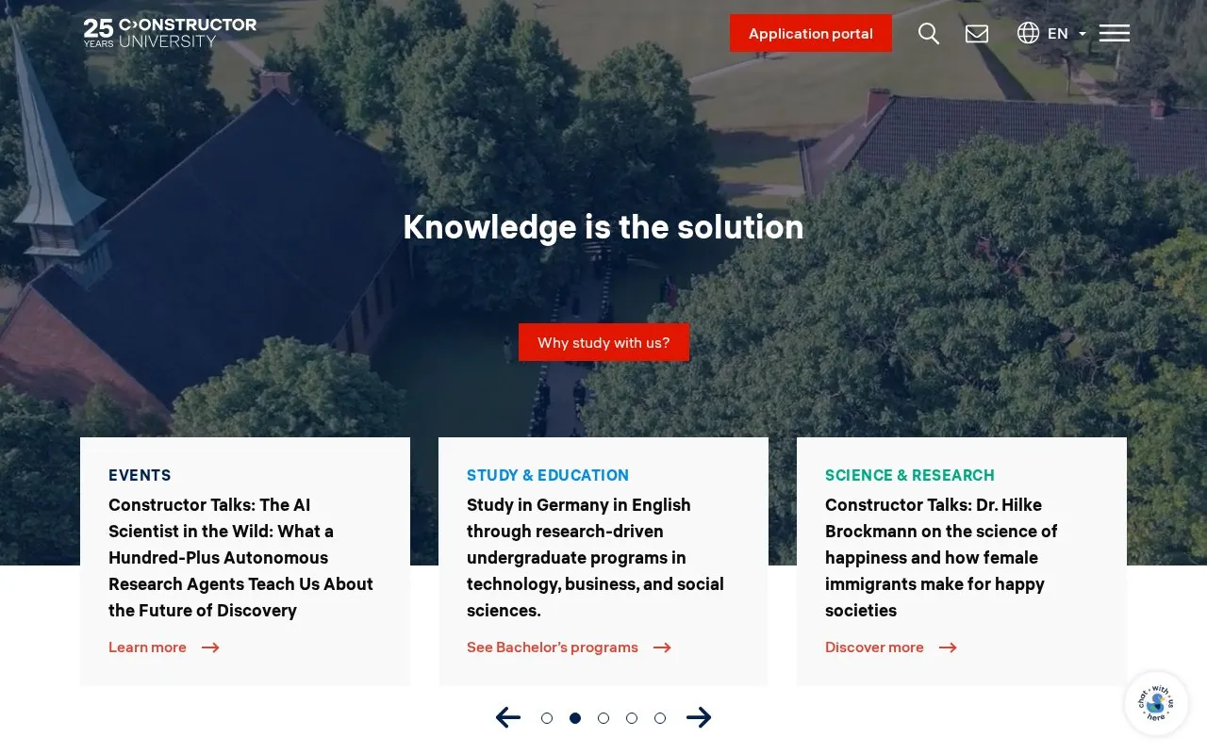The width and height of the screenshot is (1207, 754).
Task: Follow the Learn more link
Action: tap(147, 647)
